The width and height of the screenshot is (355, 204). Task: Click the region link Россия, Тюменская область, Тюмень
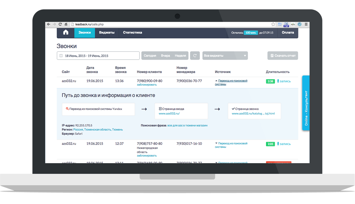(98, 129)
